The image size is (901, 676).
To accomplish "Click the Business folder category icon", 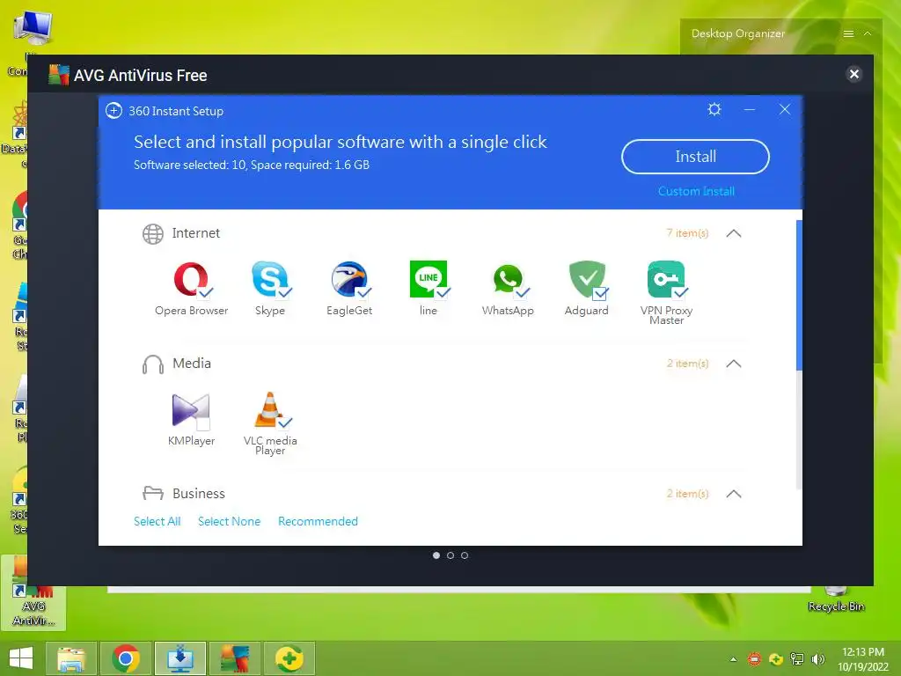I will [x=153, y=493].
